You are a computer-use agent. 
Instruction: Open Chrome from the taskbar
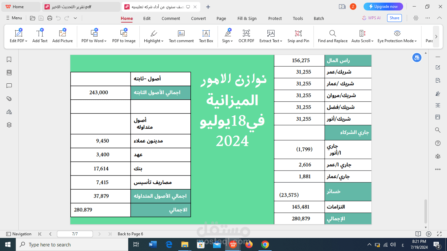265,244
